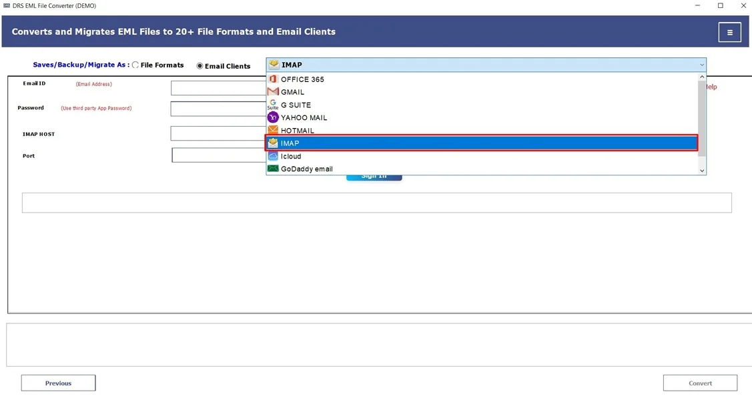Click the dropdown list scrollbar thumb

pyautogui.click(x=702, y=118)
